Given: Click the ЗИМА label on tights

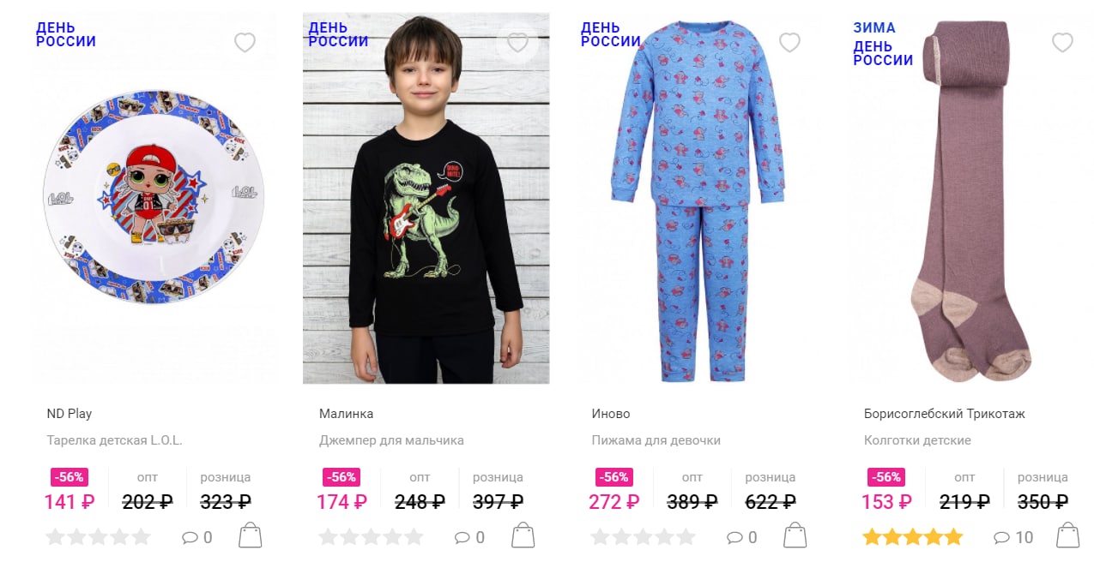Looking at the screenshot, I should pyautogui.click(x=874, y=27).
